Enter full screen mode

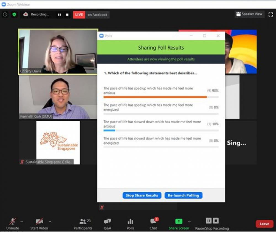point(271,14)
